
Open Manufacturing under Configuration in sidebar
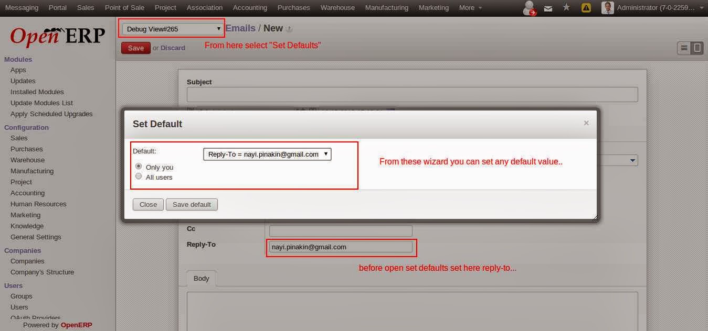[x=32, y=171]
